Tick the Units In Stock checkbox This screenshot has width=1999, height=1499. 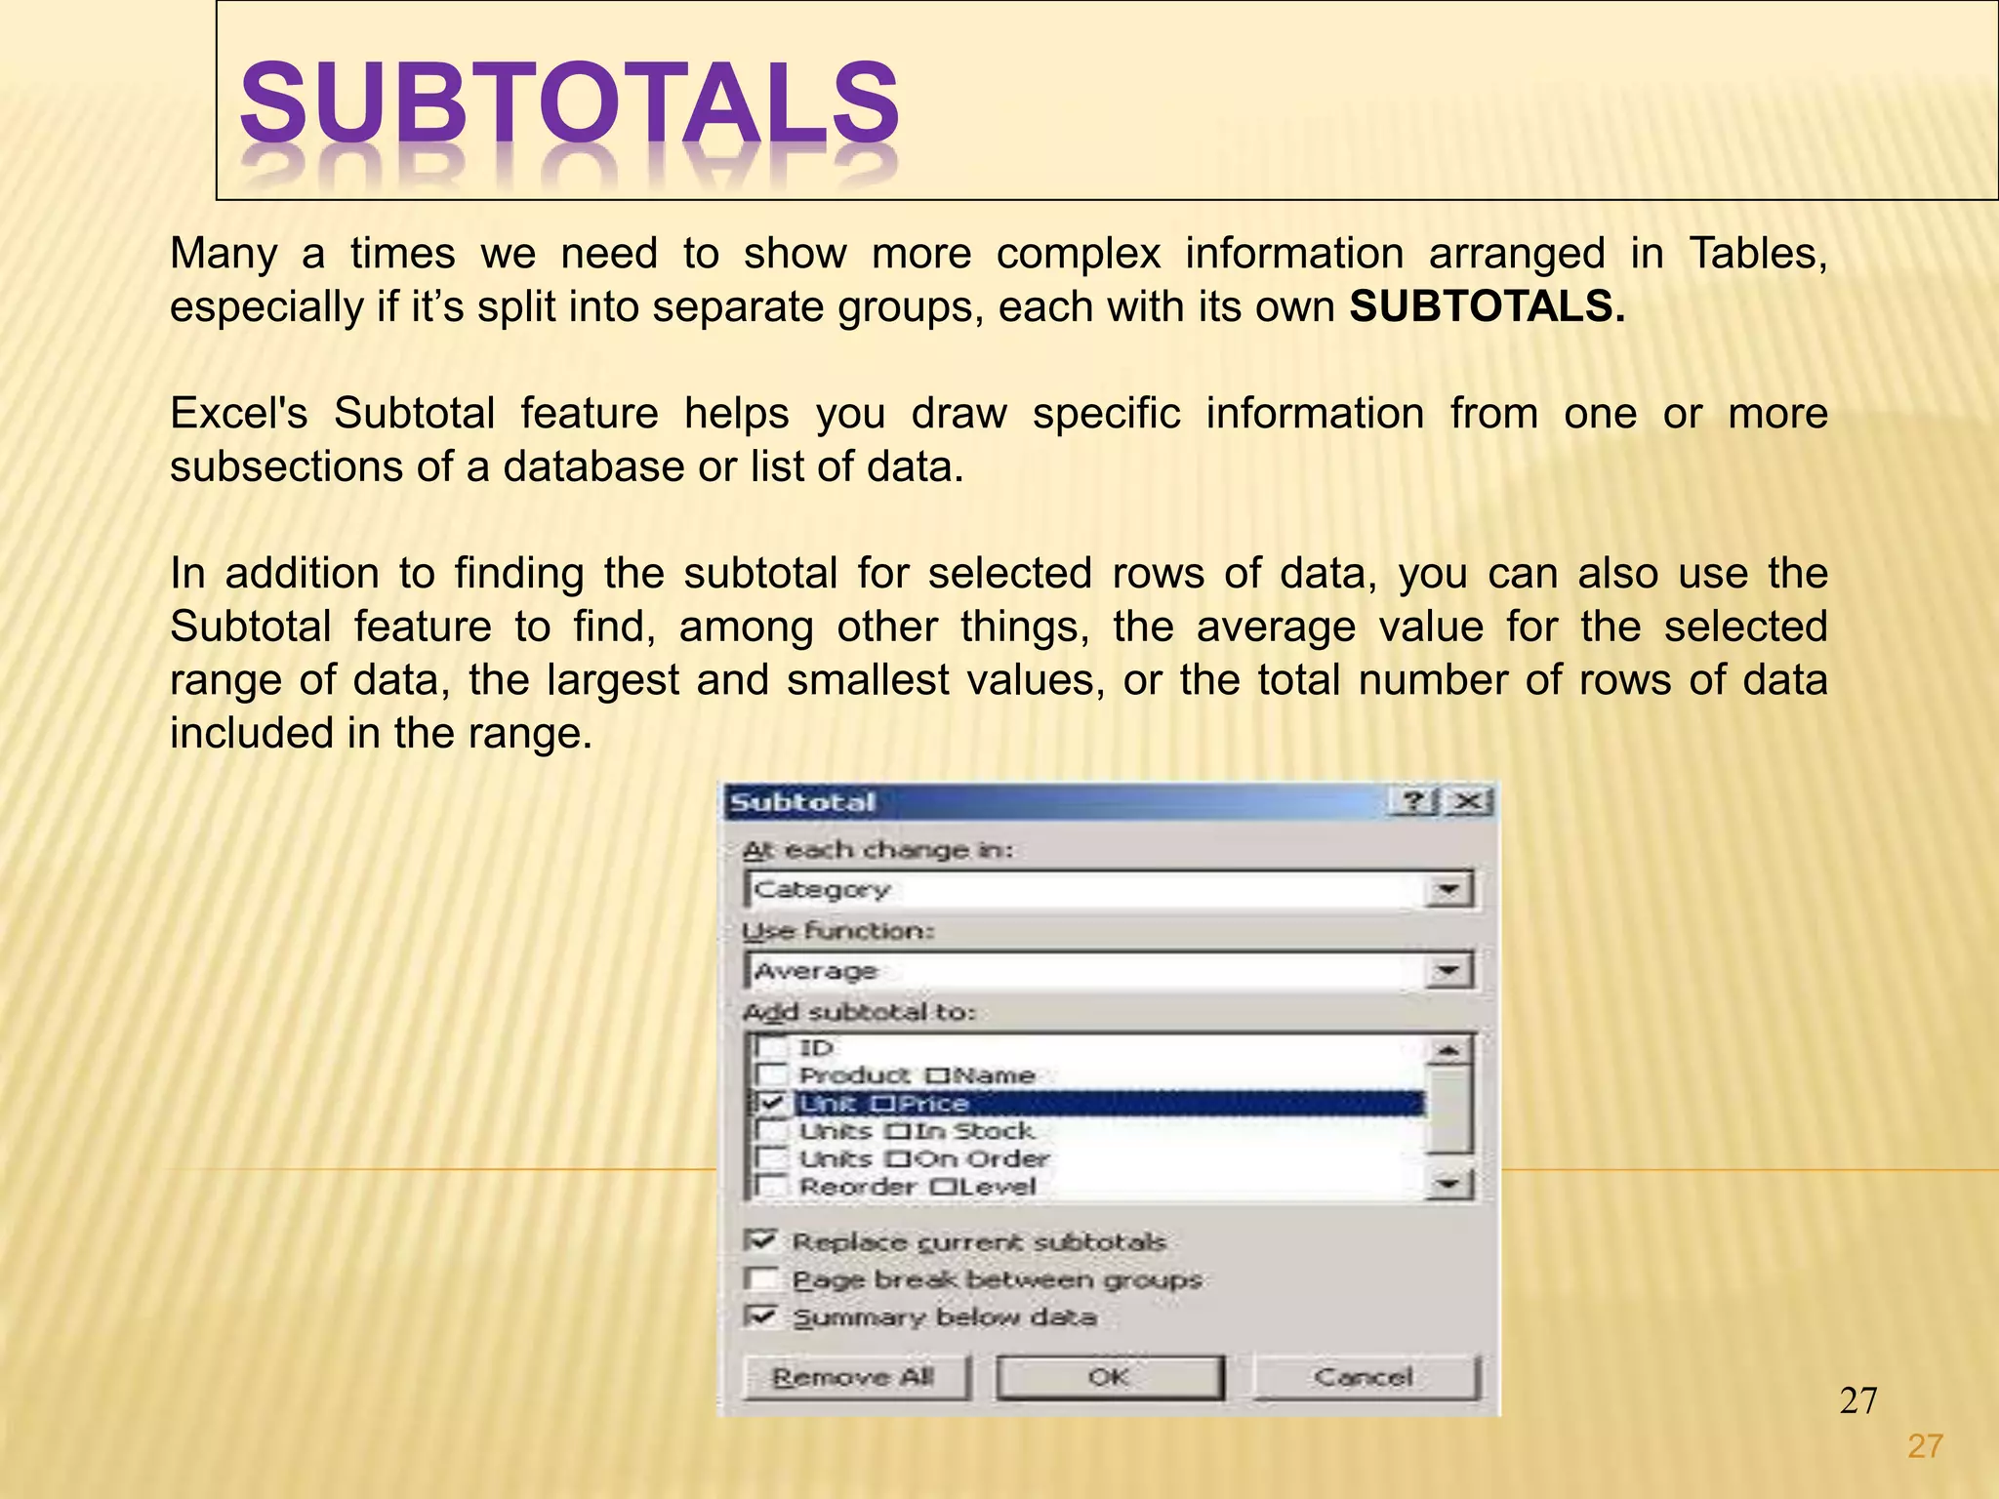tap(772, 1131)
